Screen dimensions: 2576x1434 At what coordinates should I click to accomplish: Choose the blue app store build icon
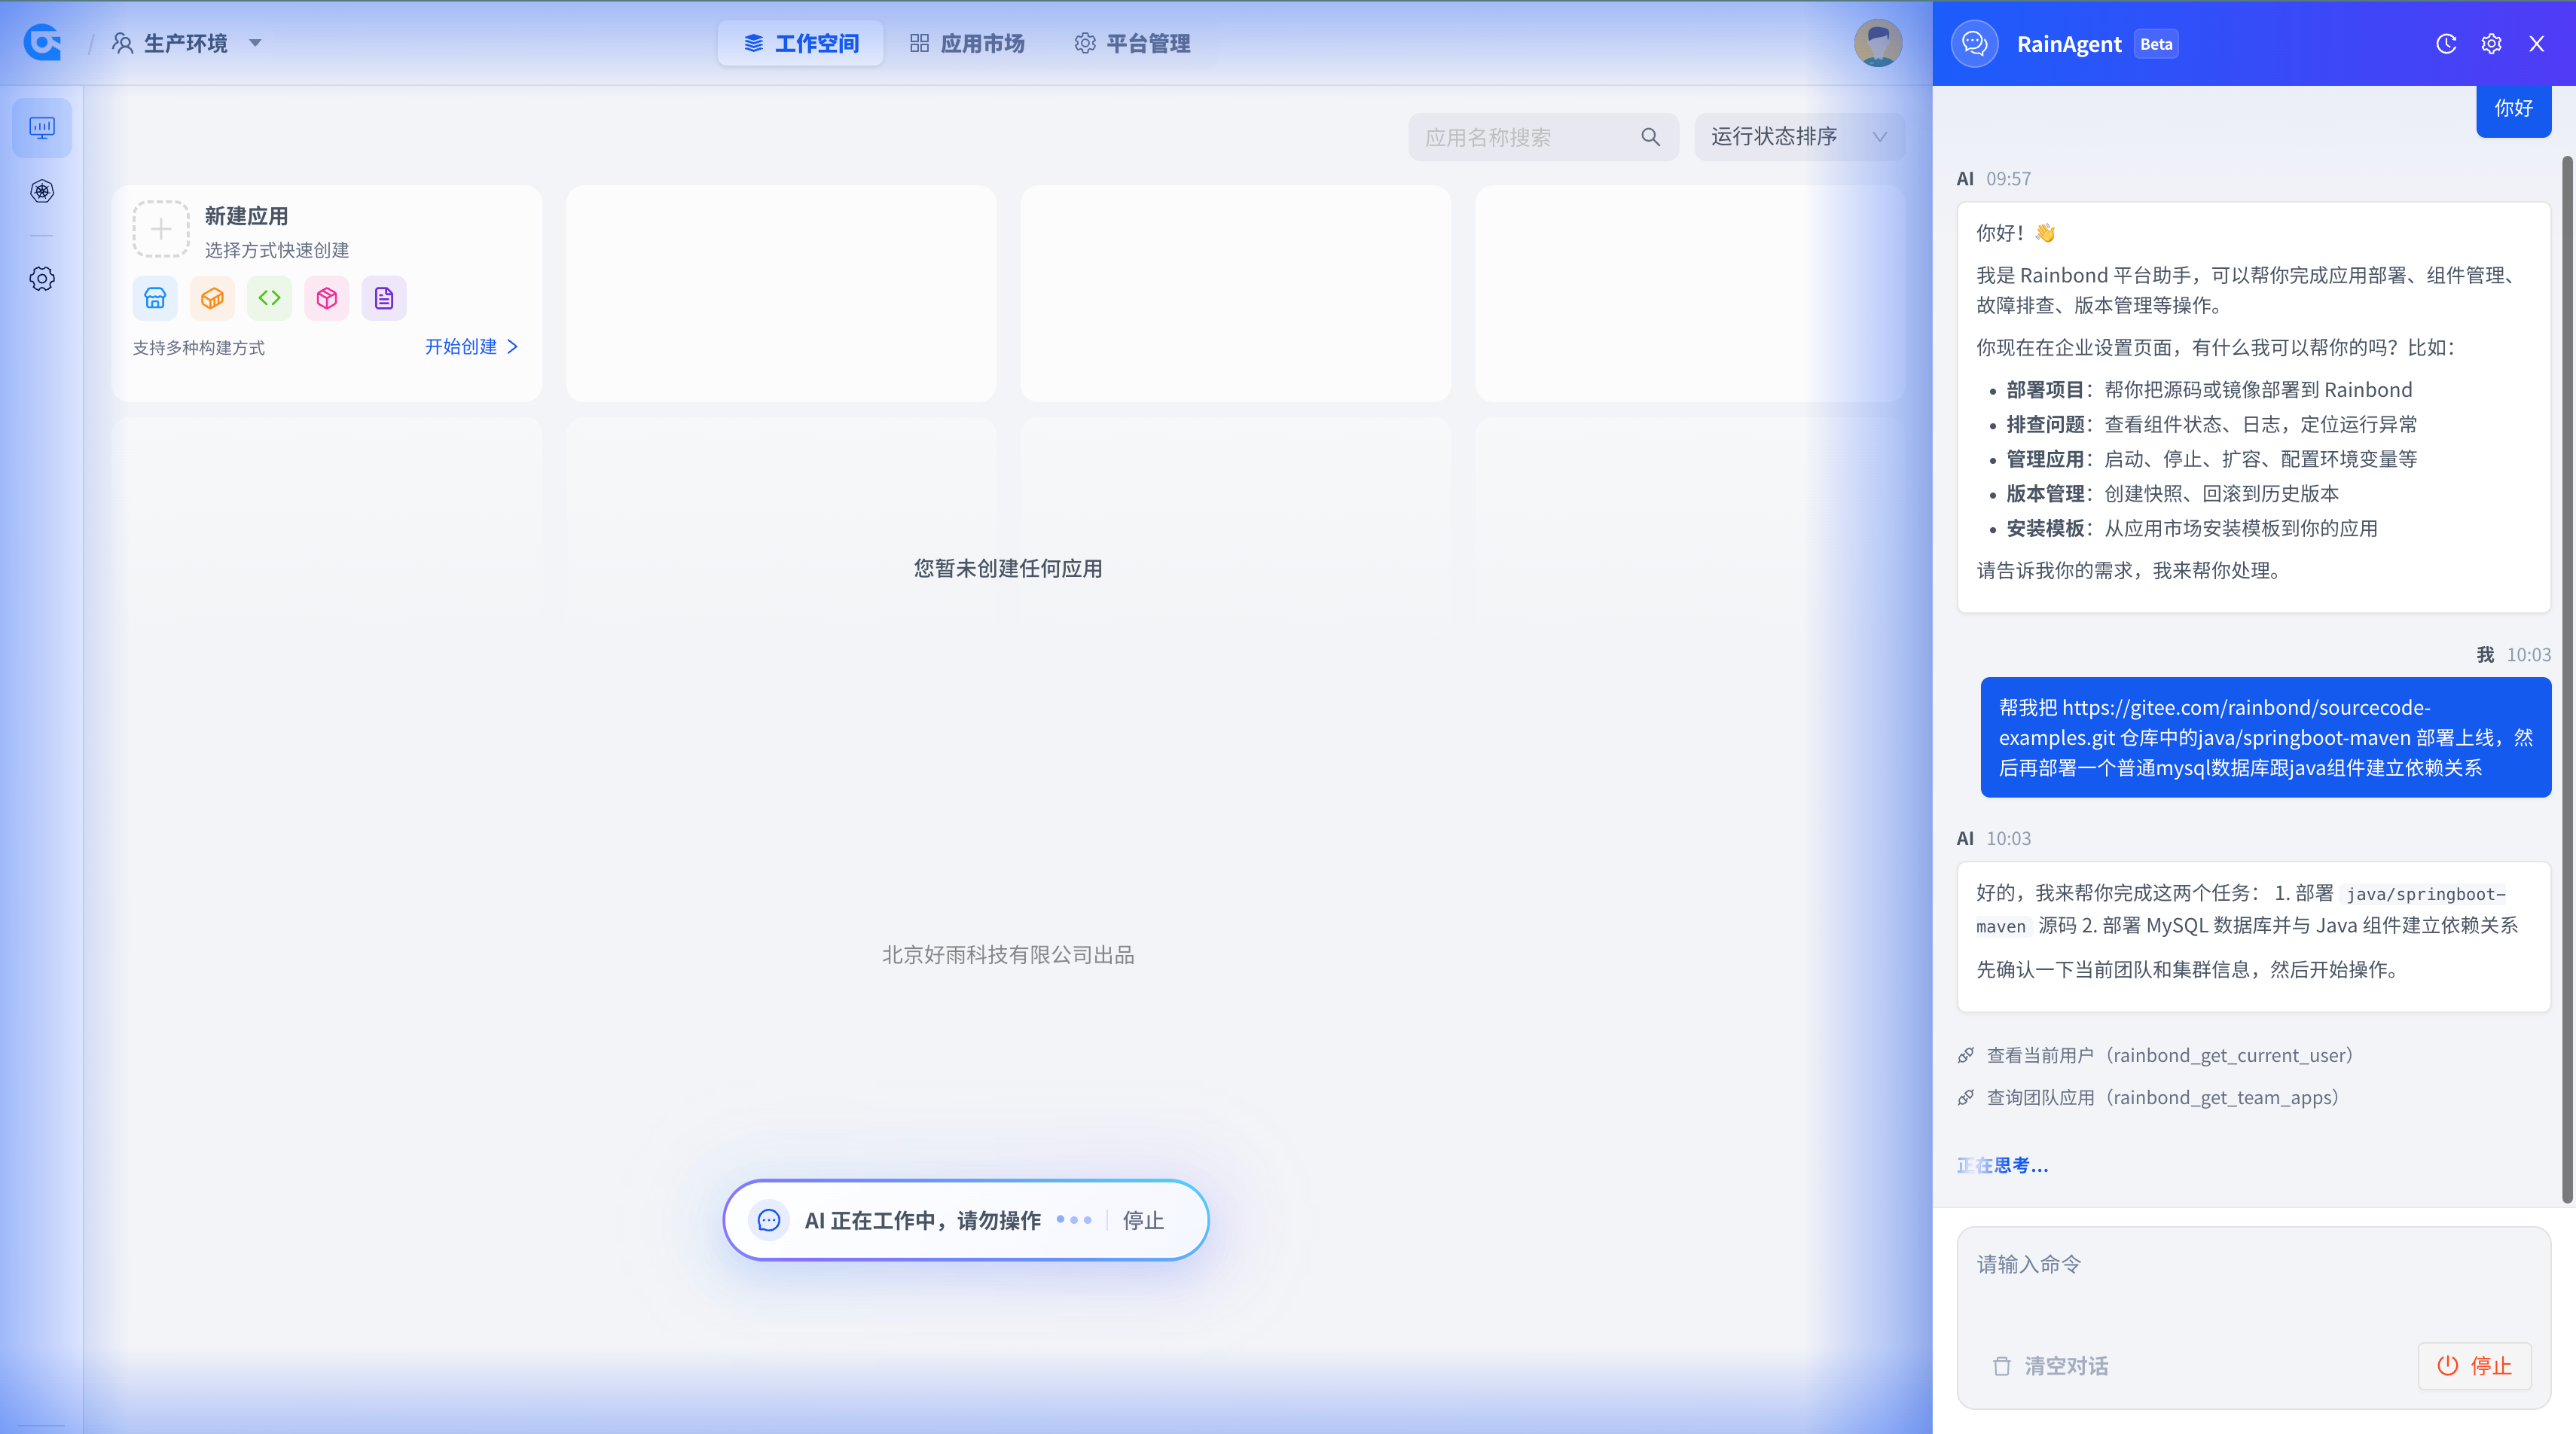[155, 298]
